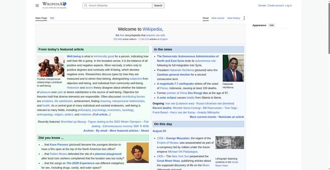Click the search magnifier icon

(85, 5)
